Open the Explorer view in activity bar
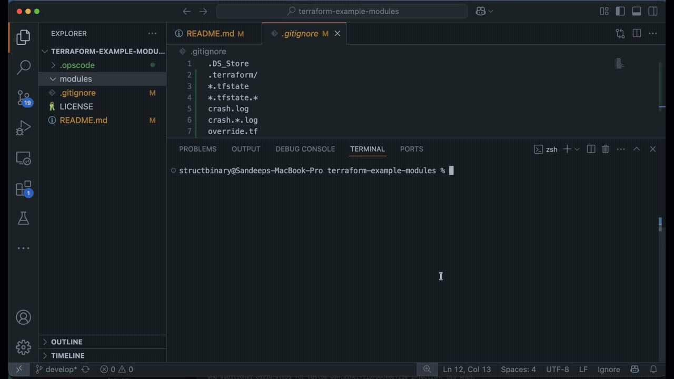674x379 pixels. 23,37
